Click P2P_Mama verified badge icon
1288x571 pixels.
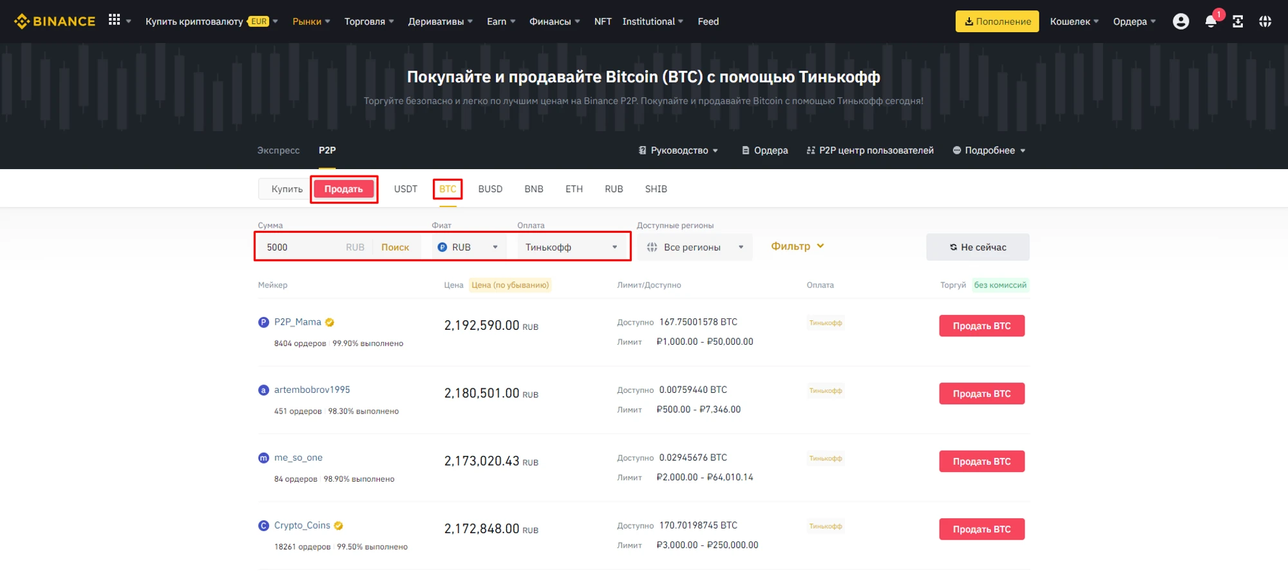pyautogui.click(x=330, y=322)
